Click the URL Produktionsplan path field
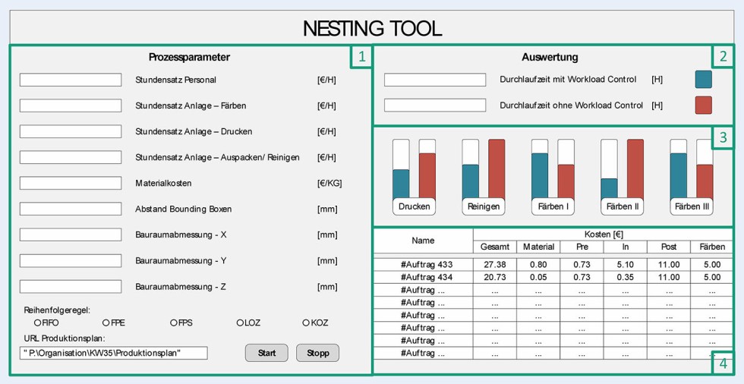 114,353
